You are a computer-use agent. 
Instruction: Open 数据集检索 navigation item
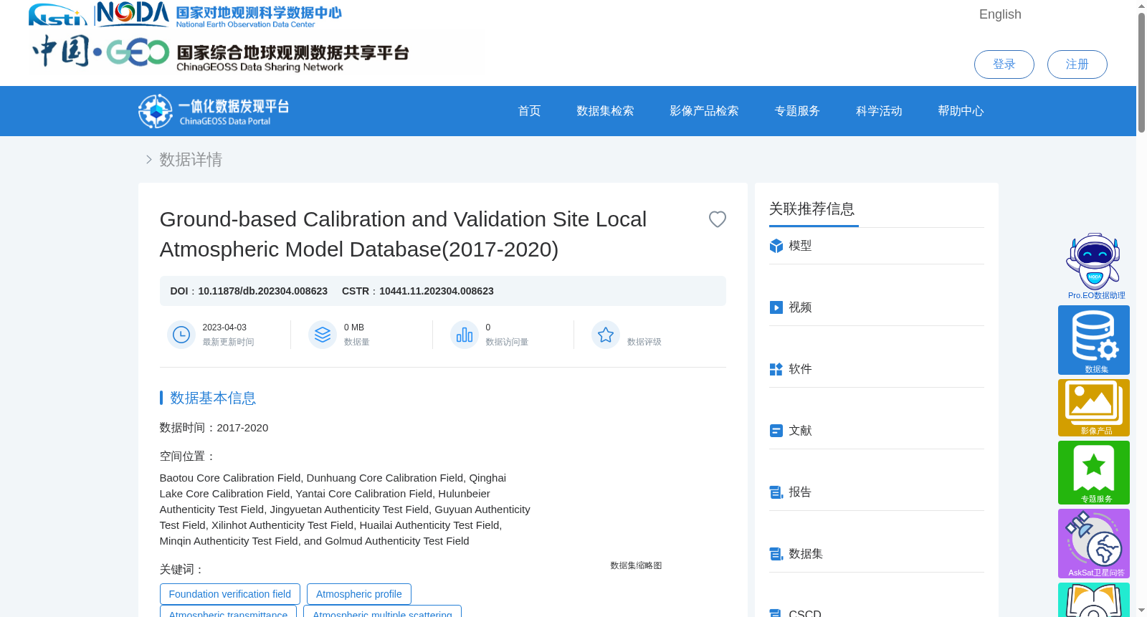pos(605,111)
